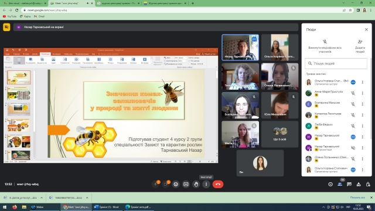Open the Windows notification center icon
Screen dimensions: 375x211
pos(370,207)
